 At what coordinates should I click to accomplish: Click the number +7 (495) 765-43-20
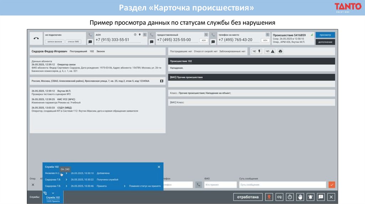235,40
